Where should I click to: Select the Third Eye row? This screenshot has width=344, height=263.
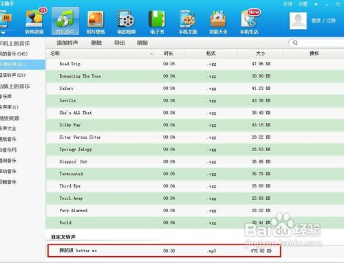pos(195,186)
